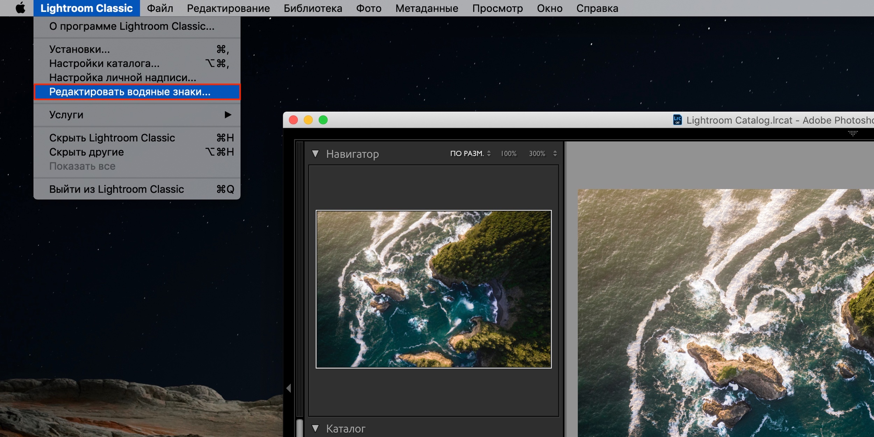Choose О программе Lightroom Classic

[137, 26]
